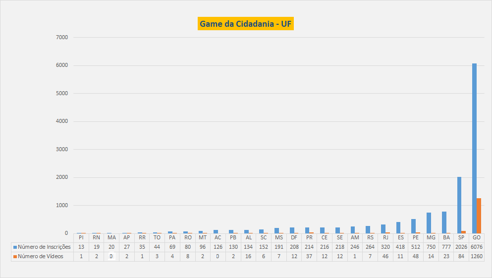492x278 pixels.
Task: Select the 1260 videos cell for GO
Action: tap(477, 256)
